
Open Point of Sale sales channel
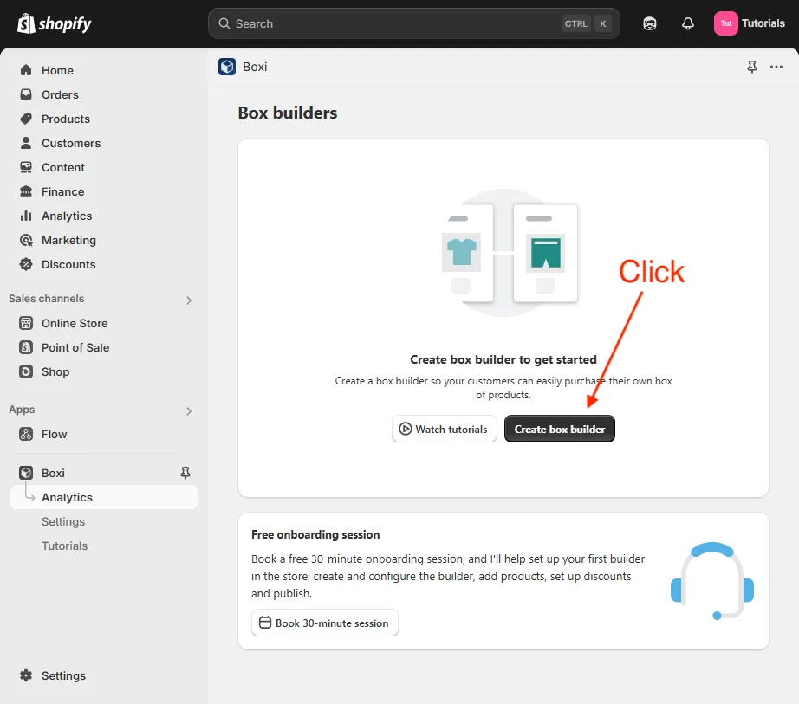[75, 347]
